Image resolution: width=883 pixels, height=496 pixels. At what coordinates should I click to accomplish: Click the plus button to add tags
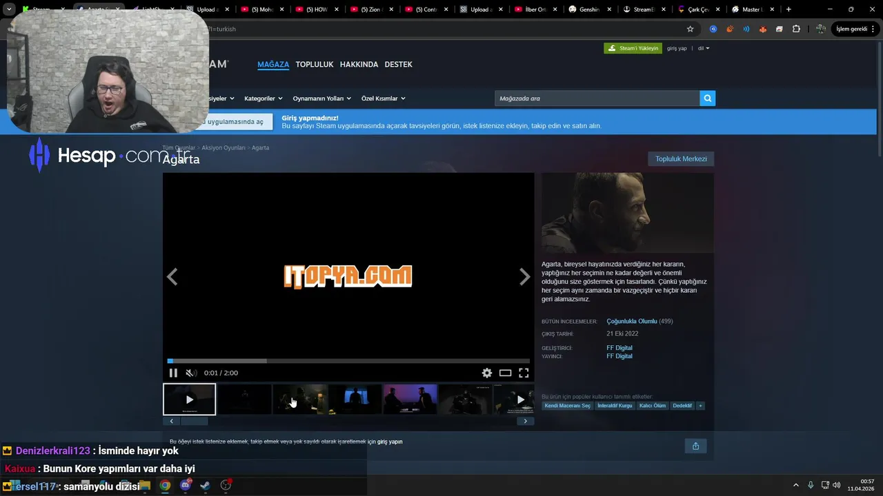700,406
